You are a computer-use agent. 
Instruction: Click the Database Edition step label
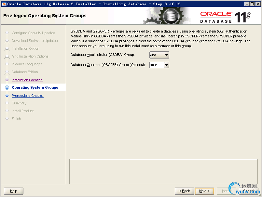(25, 72)
